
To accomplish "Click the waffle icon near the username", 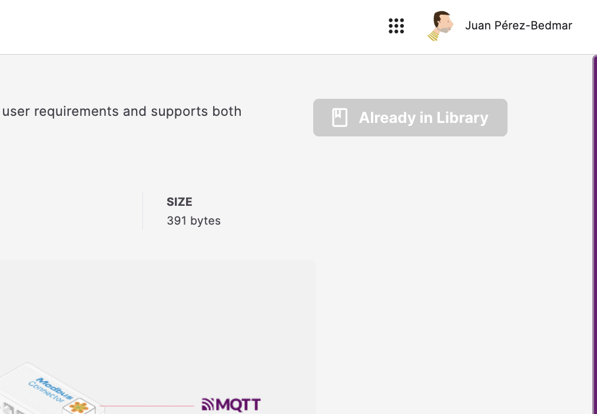I will [396, 26].
